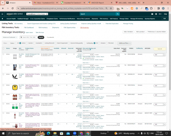
Task: Click the price field in Oneida forks row
Action: [x=88, y=55]
